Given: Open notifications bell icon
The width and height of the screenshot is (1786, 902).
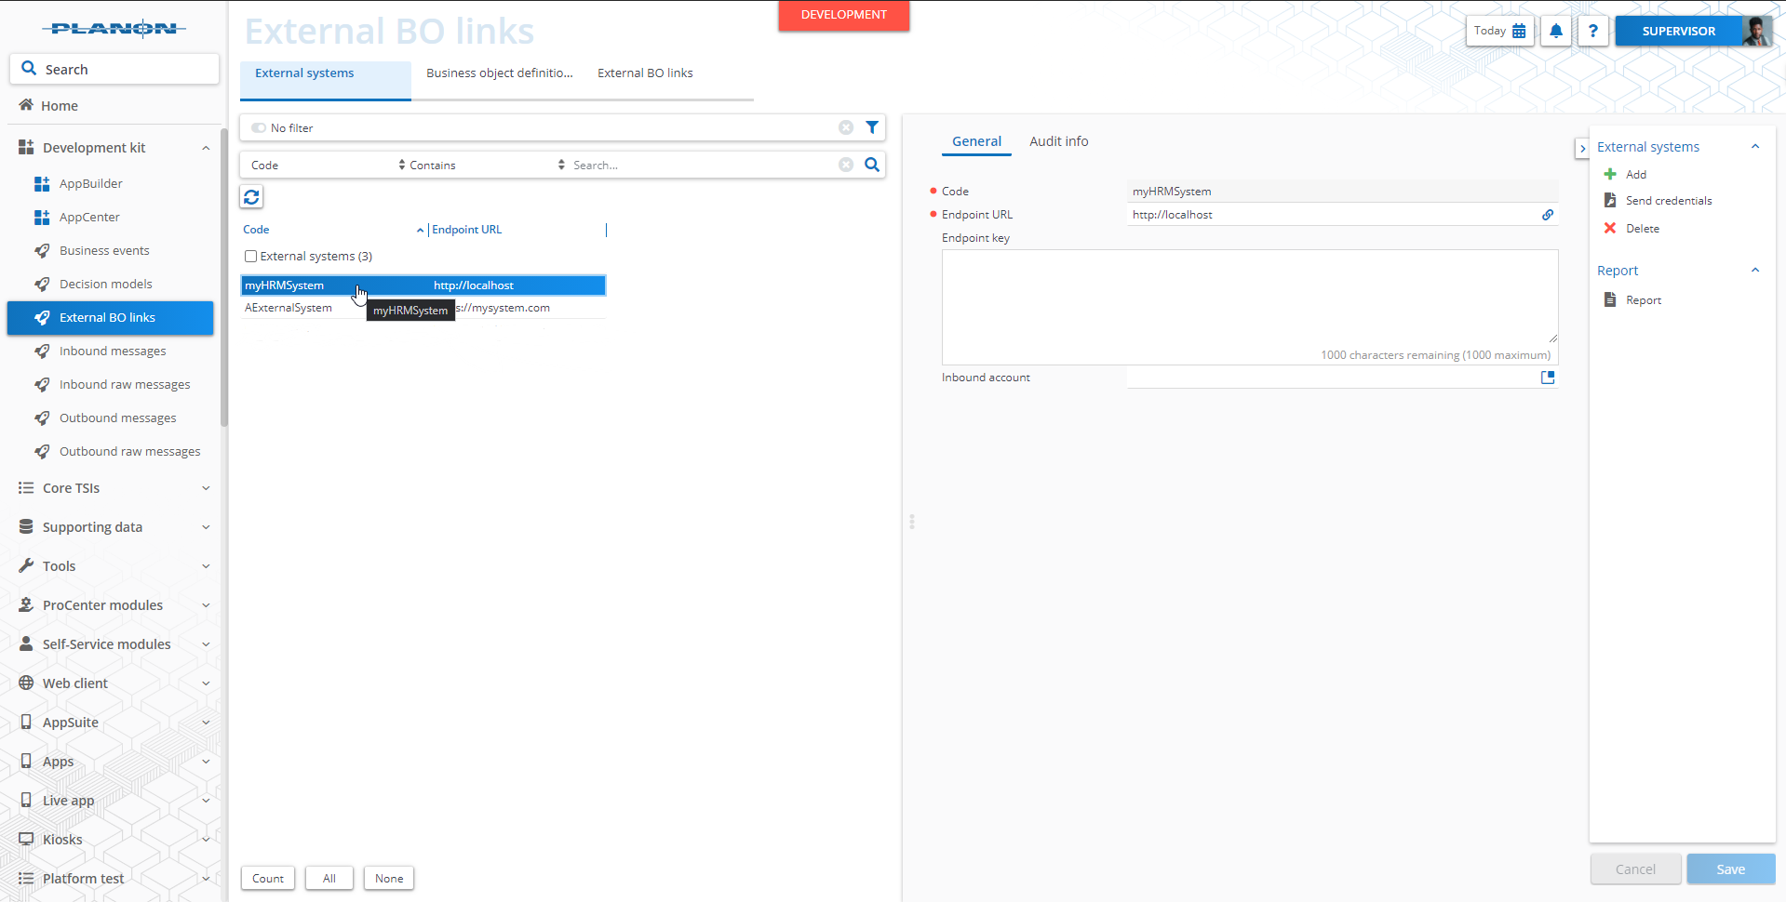Looking at the screenshot, I should pos(1556,31).
